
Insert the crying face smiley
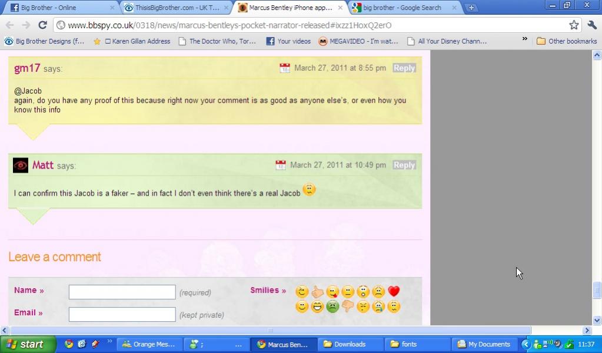click(378, 306)
